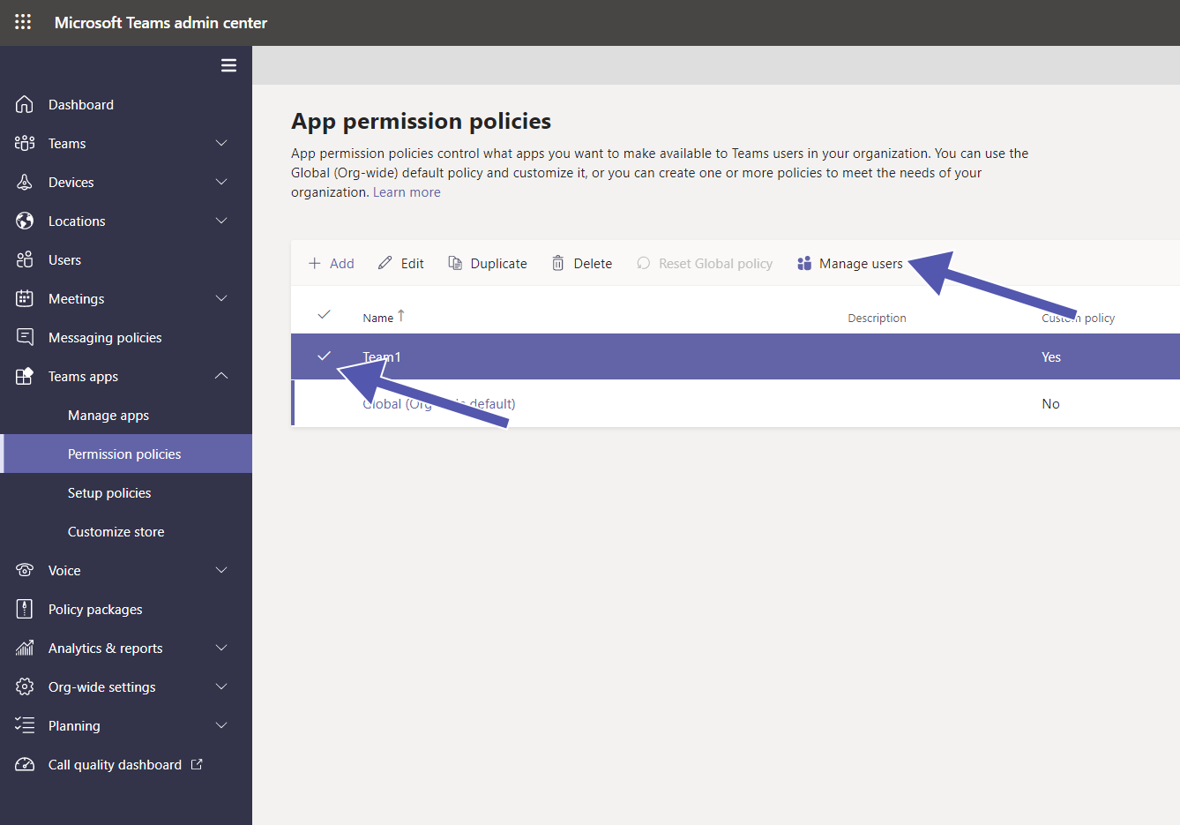Expand the Devices menu chevron
The width and height of the screenshot is (1180, 825).
pos(221,182)
